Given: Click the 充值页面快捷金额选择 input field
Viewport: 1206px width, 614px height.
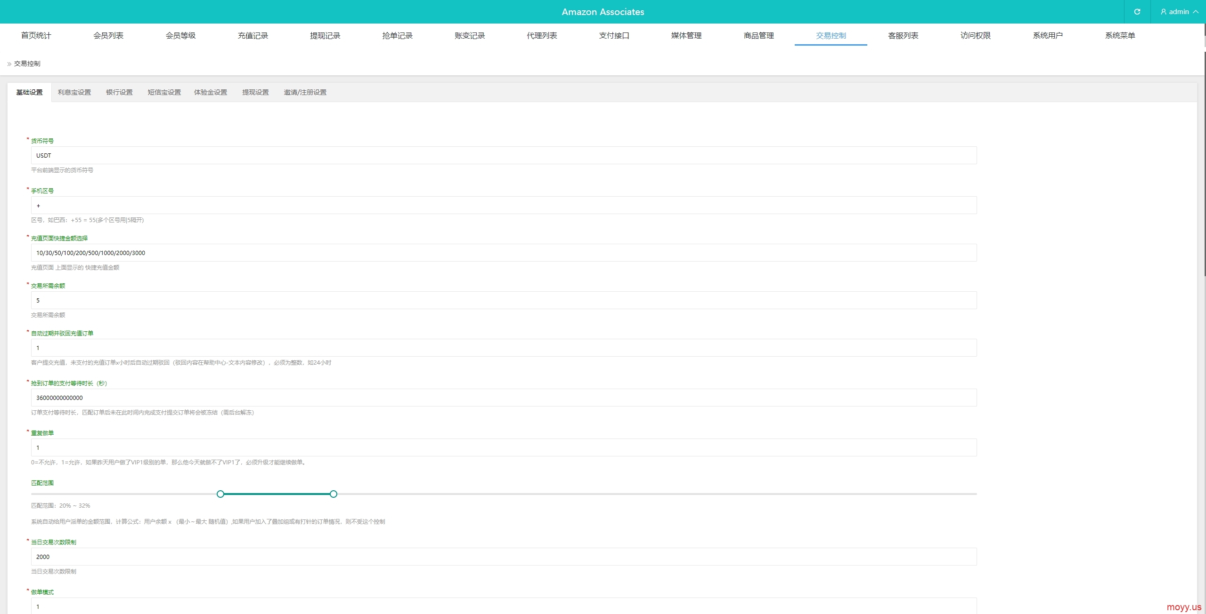Looking at the screenshot, I should click(x=504, y=253).
